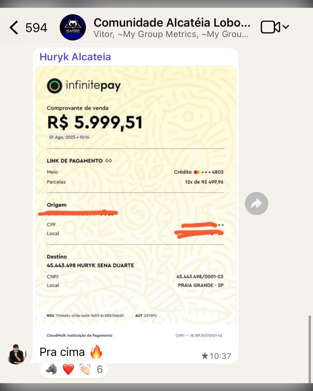Viewport: 313px width, 391px height.
Task: Click the fire emoji in caption
Action: coord(96,352)
